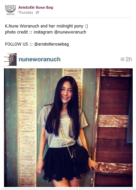Select the 2h time label
136x190 pixels.
(129, 59)
